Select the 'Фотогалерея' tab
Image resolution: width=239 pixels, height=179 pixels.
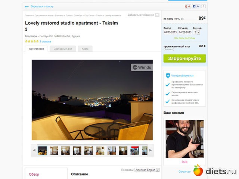point(36,49)
